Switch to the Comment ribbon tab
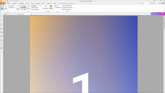The image size is (165, 93). tap(14, 3)
